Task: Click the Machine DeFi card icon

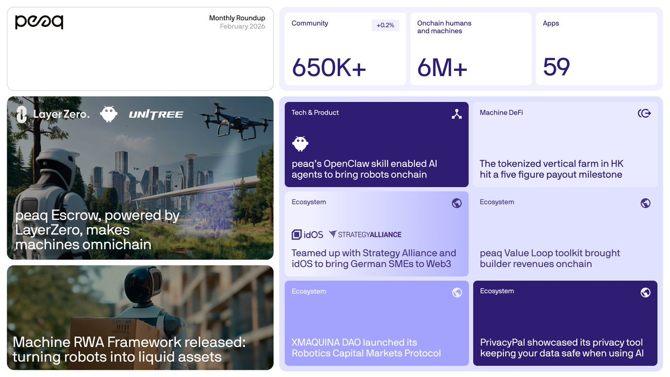Action: point(644,113)
